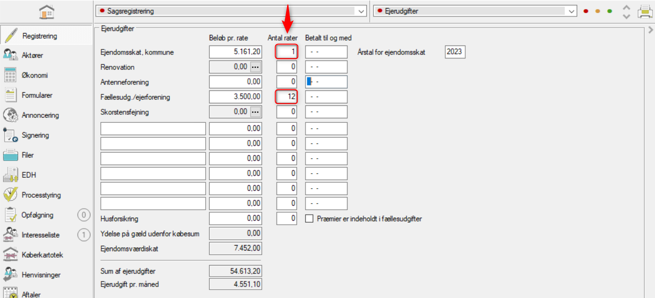Click the up chevron next to printer
The width and height of the screenshot is (655, 298).
(627, 7)
